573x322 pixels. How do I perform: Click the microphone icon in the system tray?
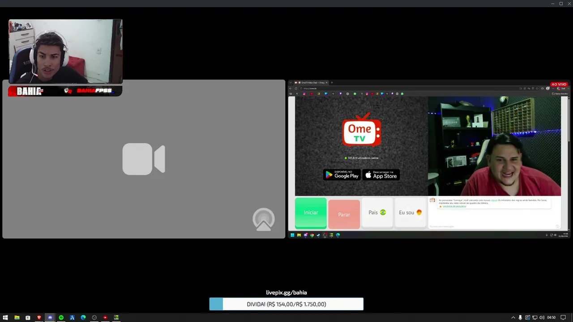520,318
